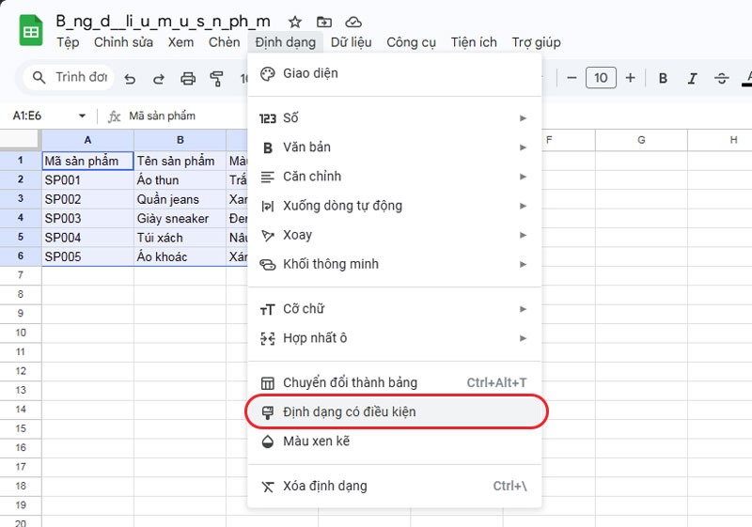This screenshot has height=527, width=752.
Task: Click cell SP002
Action: pyautogui.click(x=87, y=199)
